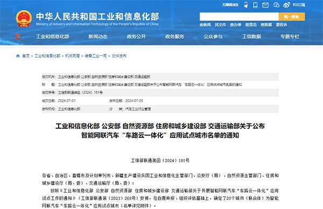Click the 无障碍浏览 accessibility link
Image resolution: width=323 pixels, height=209 pixels.
tap(230, 5)
